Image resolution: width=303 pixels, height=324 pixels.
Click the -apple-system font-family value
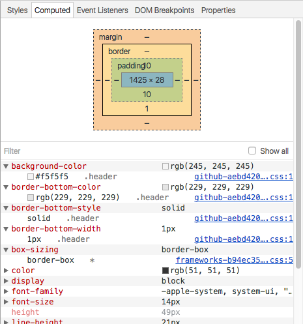[227, 291]
